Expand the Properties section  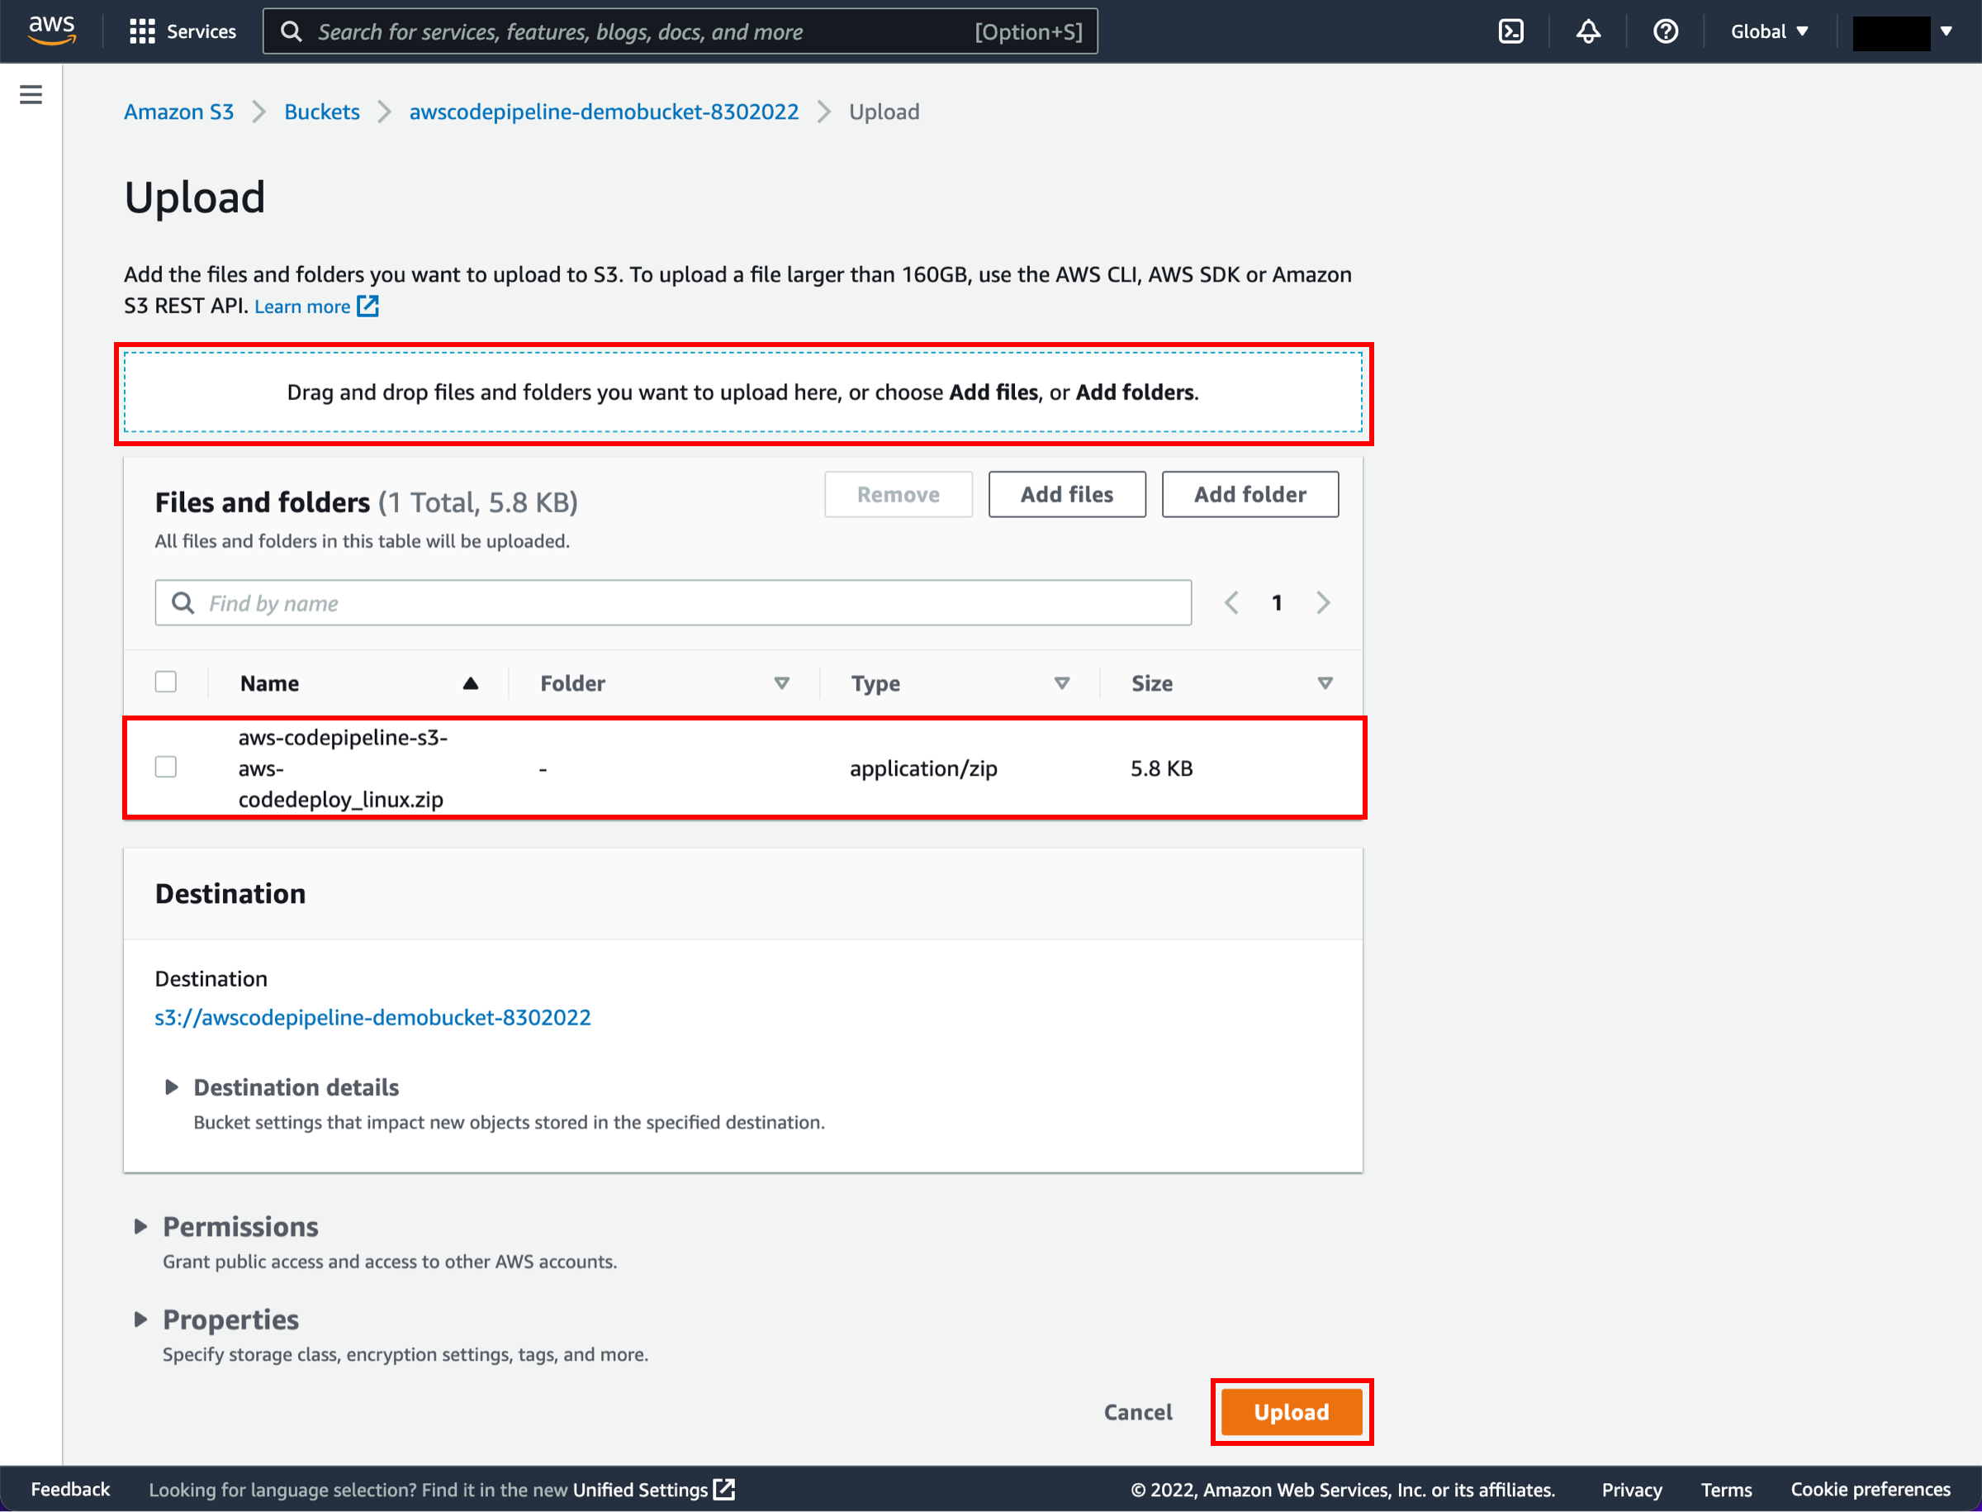pos(140,1319)
